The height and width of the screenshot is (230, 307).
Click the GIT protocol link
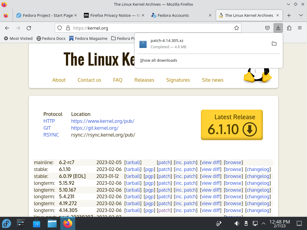(x=47, y=128)
